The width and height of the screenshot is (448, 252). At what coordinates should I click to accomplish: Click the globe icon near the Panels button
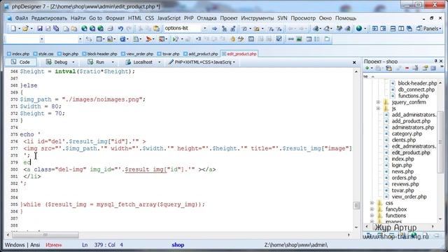359,28
